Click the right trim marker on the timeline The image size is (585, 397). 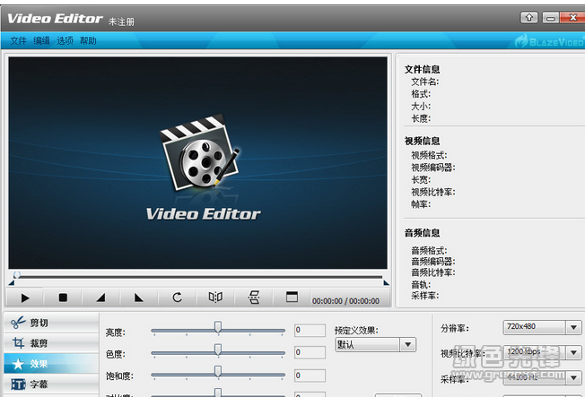point(386,283)
